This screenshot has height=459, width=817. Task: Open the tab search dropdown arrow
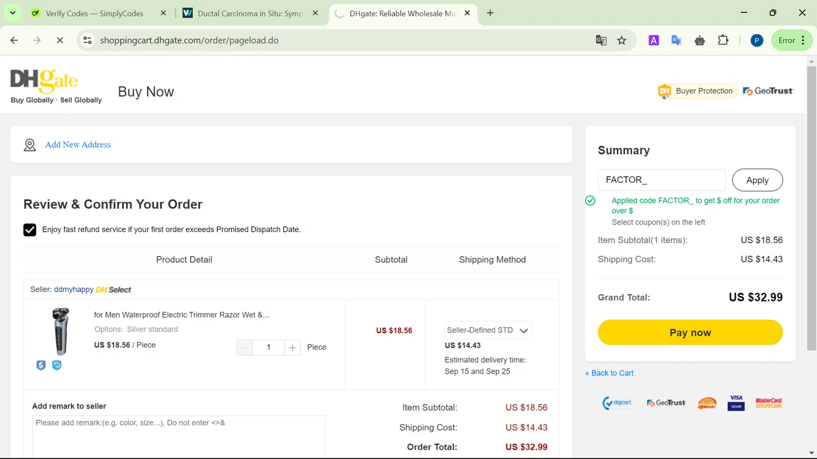coord(13,13)
